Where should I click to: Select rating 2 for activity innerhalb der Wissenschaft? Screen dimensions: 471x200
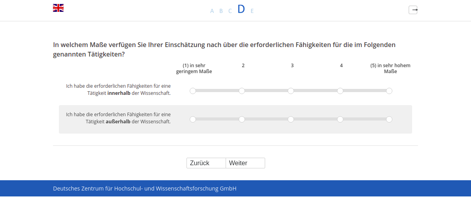[x=242, y=91]
